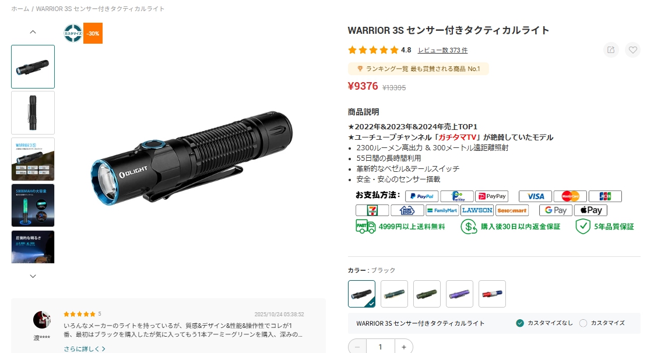Go to ホーム breadcrumb
This screenshot has width=668, height=353.
point(20,9)
